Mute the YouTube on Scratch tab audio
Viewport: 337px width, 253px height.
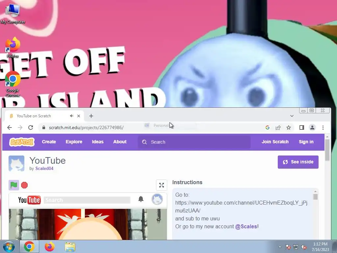(x=71, y=116)
